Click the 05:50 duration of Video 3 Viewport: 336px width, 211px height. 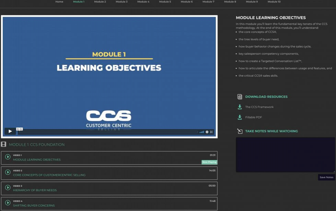click(212, 186)
